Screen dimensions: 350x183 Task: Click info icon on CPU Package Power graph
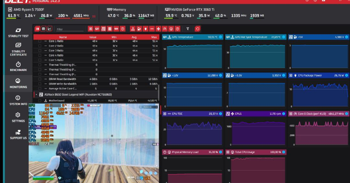[347, 75]
